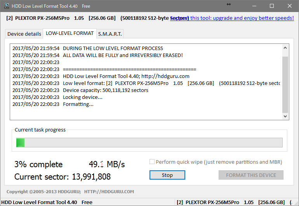This screenshot has width=299, height=206.
Task: Select the LOW-LEVEL FORMAT tab
Action: point(70,33)
